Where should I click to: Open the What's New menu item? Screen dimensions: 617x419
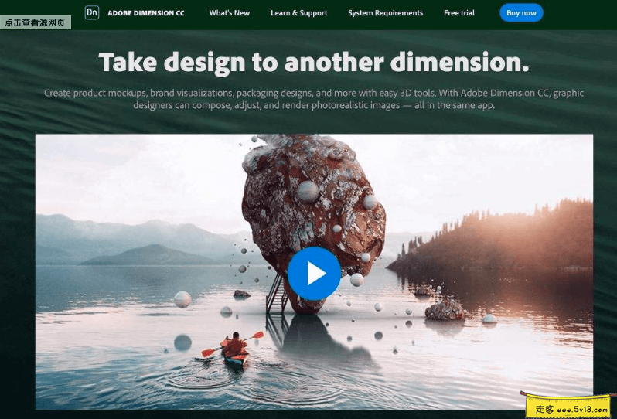[230, 13]
